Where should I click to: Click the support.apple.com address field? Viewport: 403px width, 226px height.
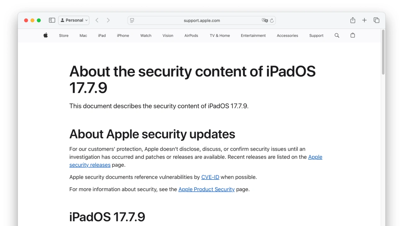tap(201, 20)
